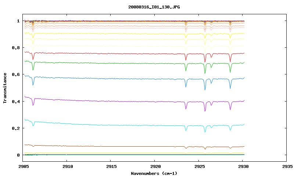
Task: Click the plot title 20080316_I01_130.JPG
Action: [154, 7]
